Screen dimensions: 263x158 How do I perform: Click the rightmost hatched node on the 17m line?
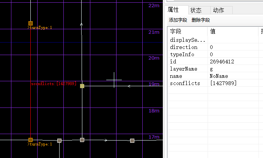132,141
